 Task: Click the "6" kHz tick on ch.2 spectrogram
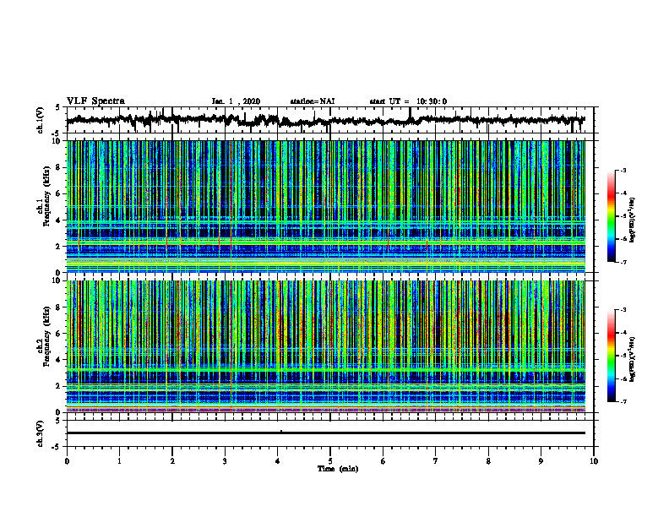click(59, 334)
